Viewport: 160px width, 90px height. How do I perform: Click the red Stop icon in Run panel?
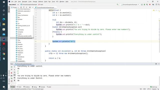(x=11, y=73)
